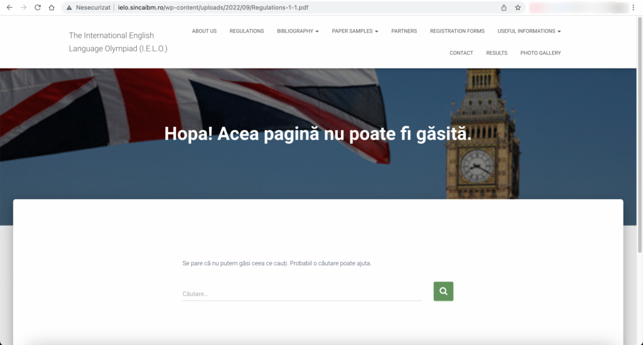This screenshot has width=643, height=345.
Task: Expand the Paper Samples dropdown
Action: click(x=355, y=31)
